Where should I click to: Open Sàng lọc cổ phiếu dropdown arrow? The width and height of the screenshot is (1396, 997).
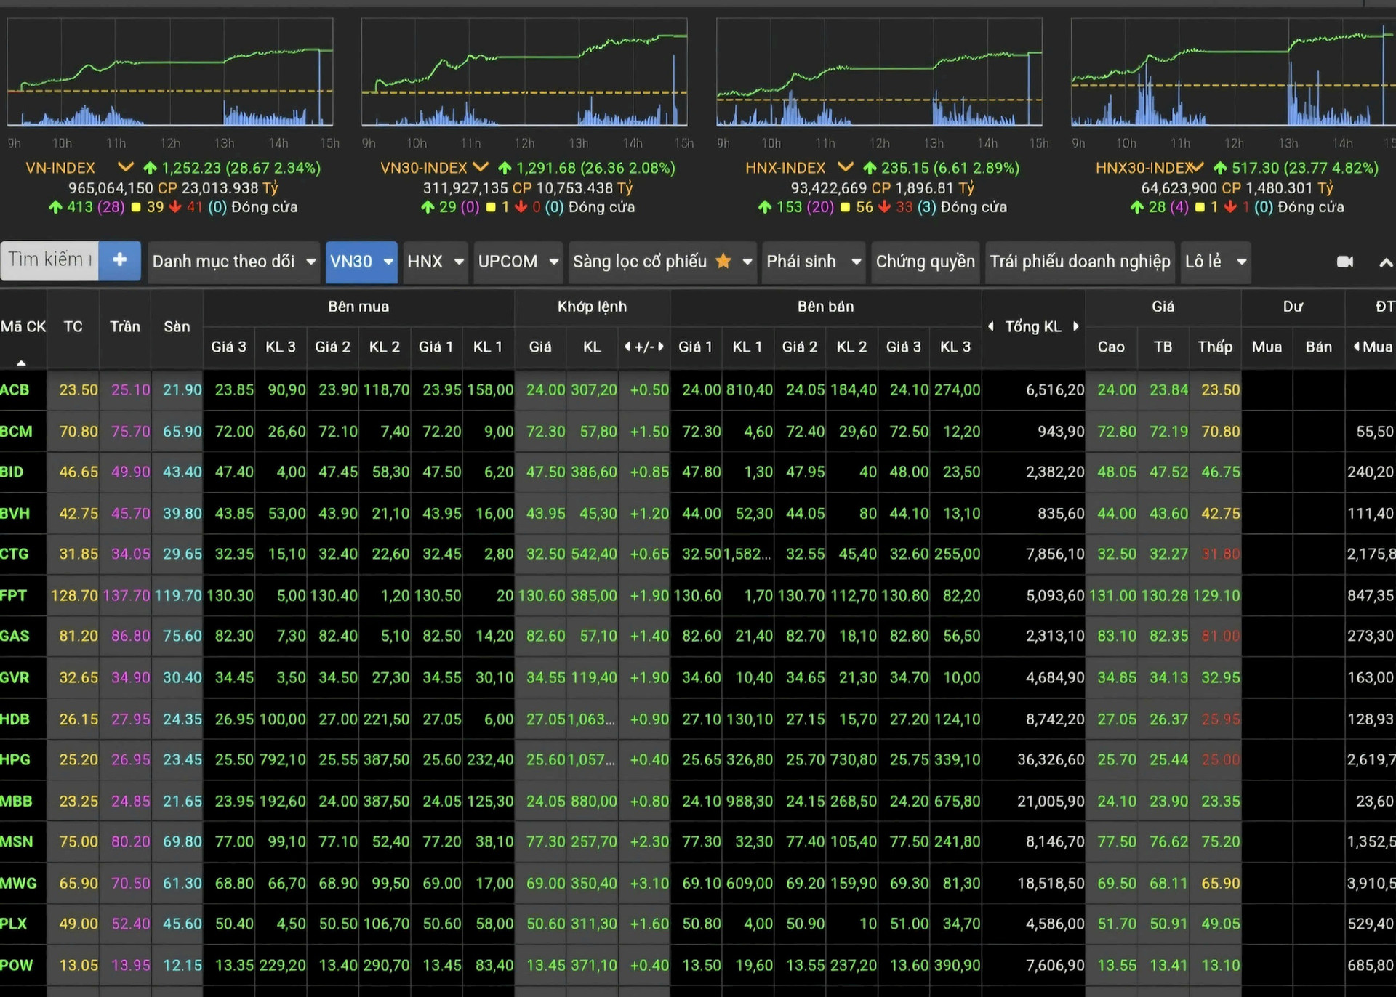pyautogui.click(x=747, y=262)
